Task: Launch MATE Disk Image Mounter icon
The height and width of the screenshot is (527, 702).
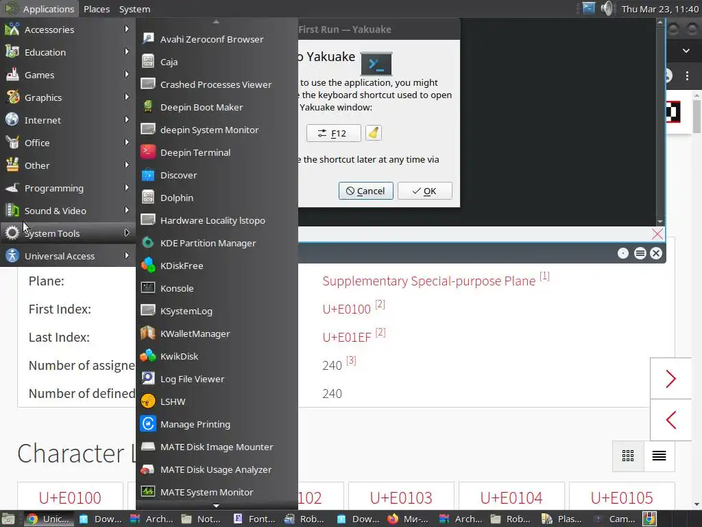Action: click(x=148, y=446)
